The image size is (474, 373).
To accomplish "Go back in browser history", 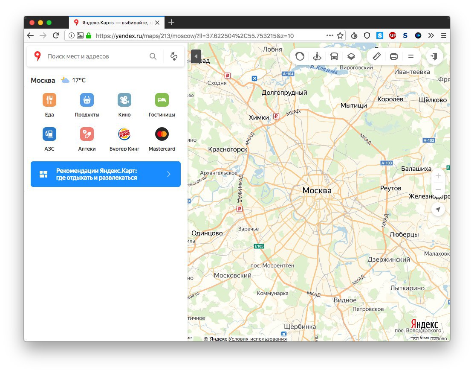I will click(x=30, y=36).
